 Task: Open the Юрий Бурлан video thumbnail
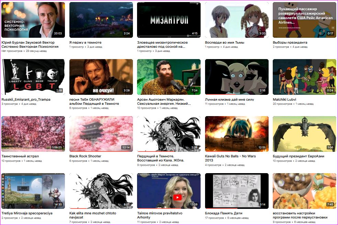[x=33, y=20]
